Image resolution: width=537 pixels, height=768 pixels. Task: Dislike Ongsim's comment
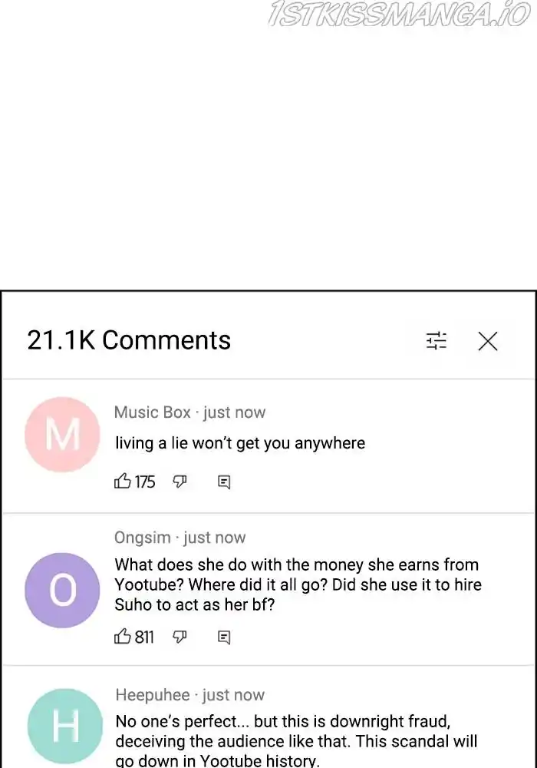[x=180, y=637]
